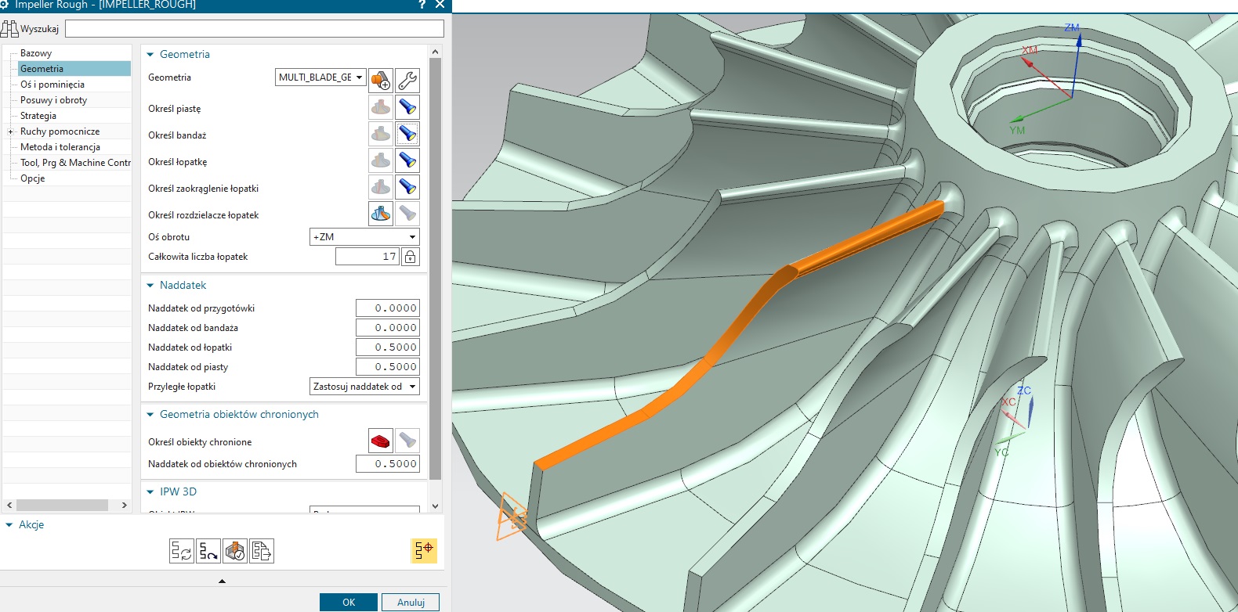Click Naddatek od piasty value field
1238x612 pixels.
(x=387, y=366)
